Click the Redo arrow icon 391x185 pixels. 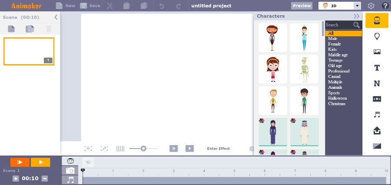[x=179, y=6]
